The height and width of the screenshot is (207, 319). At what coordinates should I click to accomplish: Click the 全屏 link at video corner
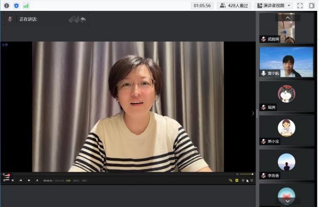click(x=5, y=45)
